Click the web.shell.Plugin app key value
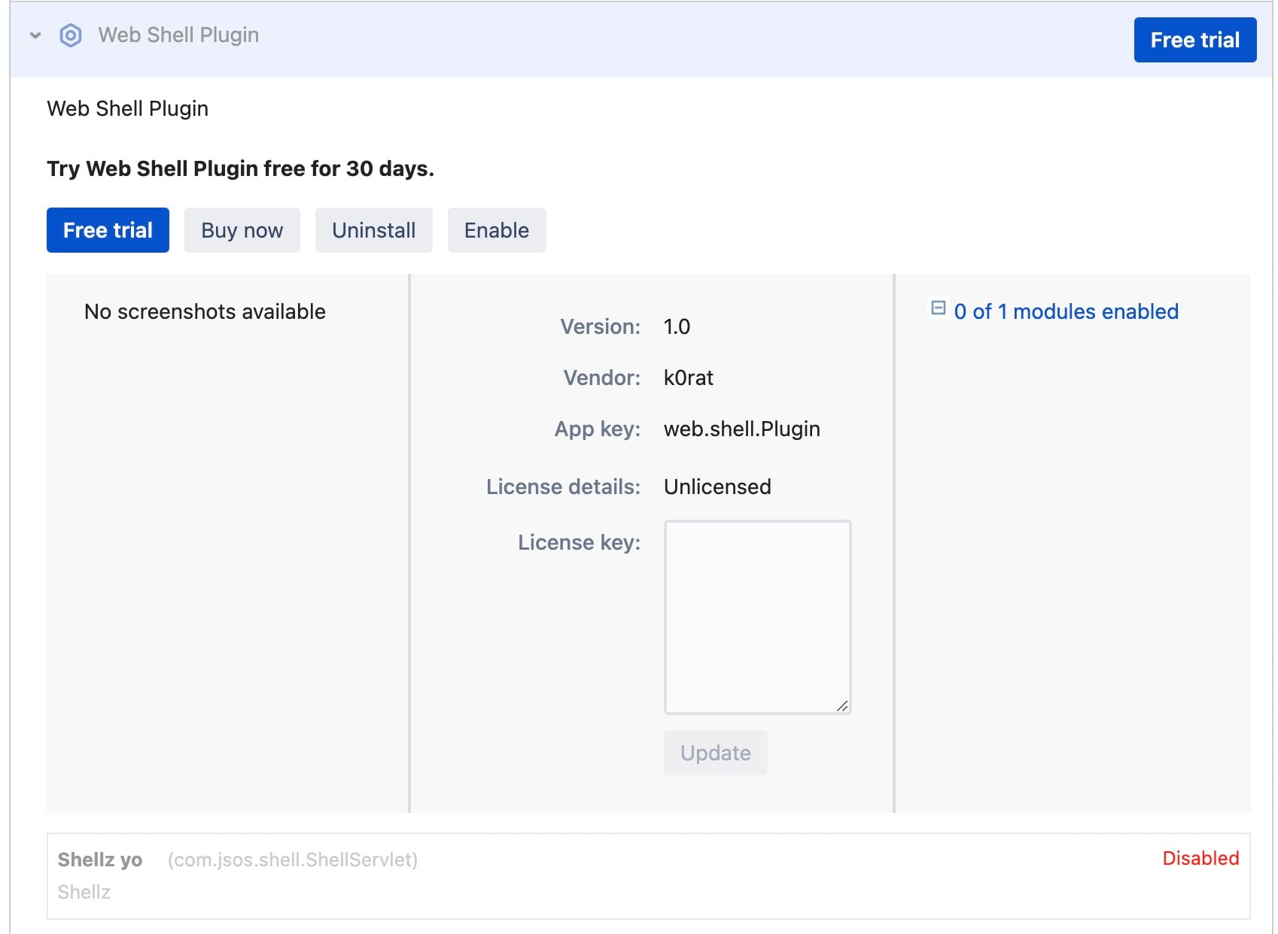This screenshot has width=1278, height=934. [x=741, y=429]
